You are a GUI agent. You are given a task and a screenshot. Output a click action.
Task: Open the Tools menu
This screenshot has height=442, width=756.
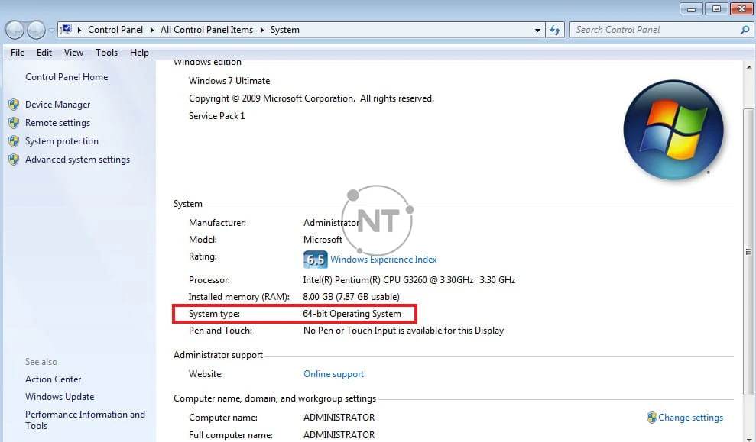106,53
